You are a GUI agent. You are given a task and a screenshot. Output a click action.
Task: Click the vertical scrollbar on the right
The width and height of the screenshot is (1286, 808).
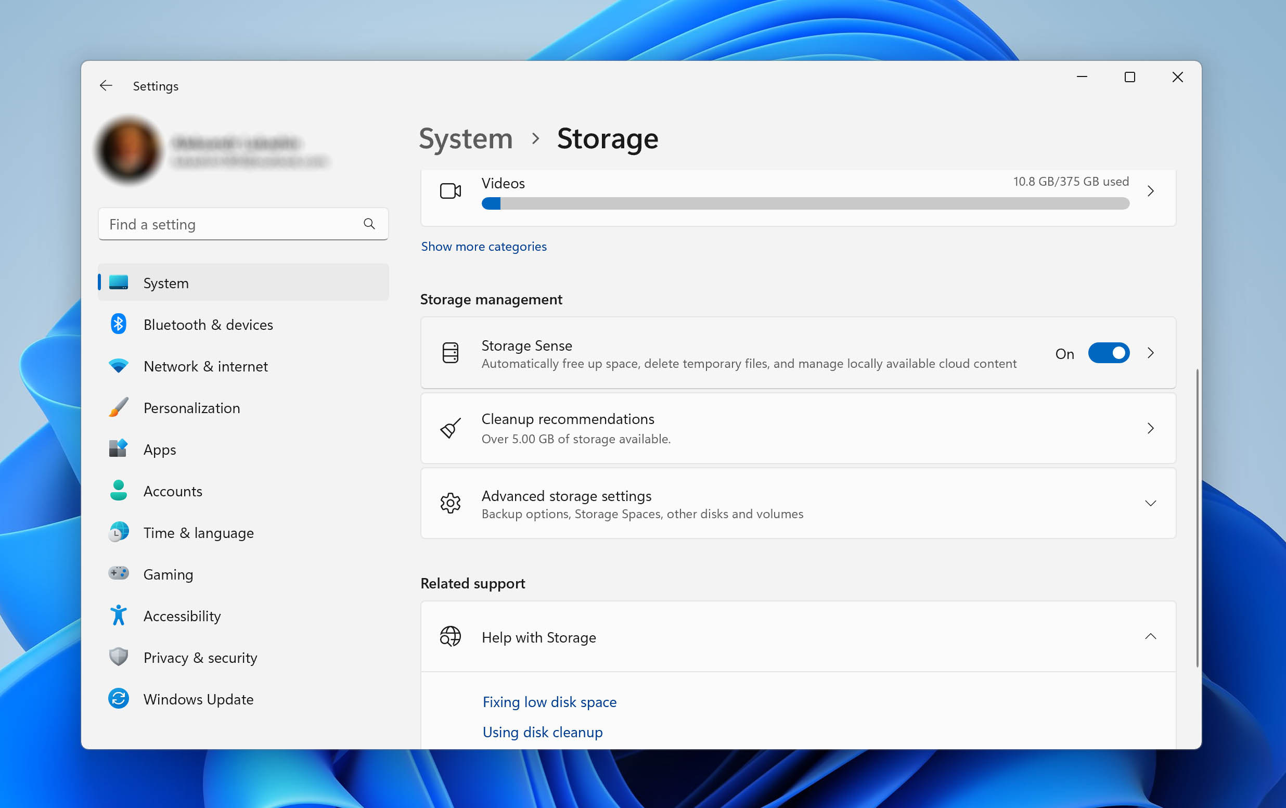1197,517
